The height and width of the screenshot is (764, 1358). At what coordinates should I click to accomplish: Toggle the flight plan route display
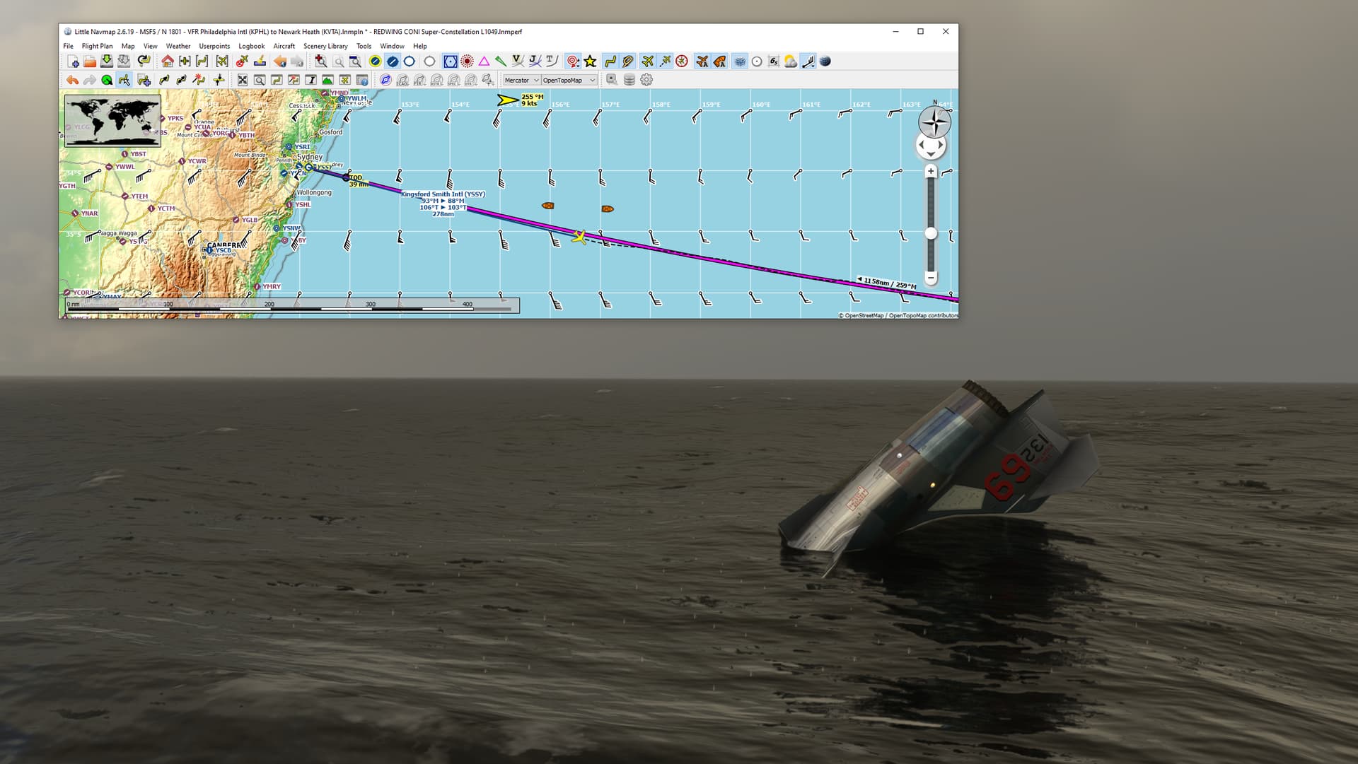point(610,61)
